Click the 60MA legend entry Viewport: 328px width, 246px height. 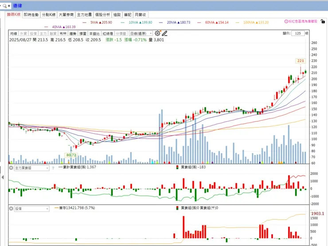pos(213,22)
